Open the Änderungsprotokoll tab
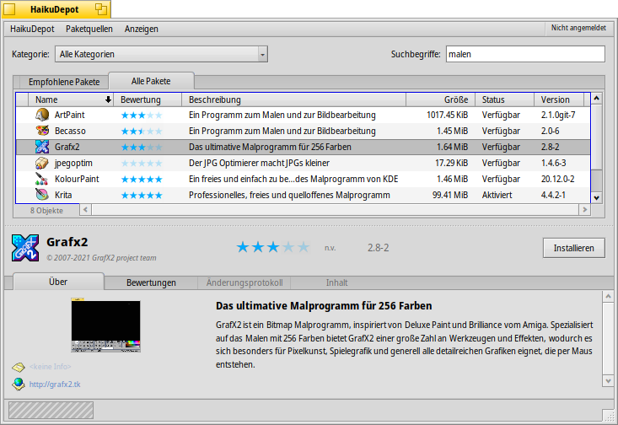 point(245,282)
